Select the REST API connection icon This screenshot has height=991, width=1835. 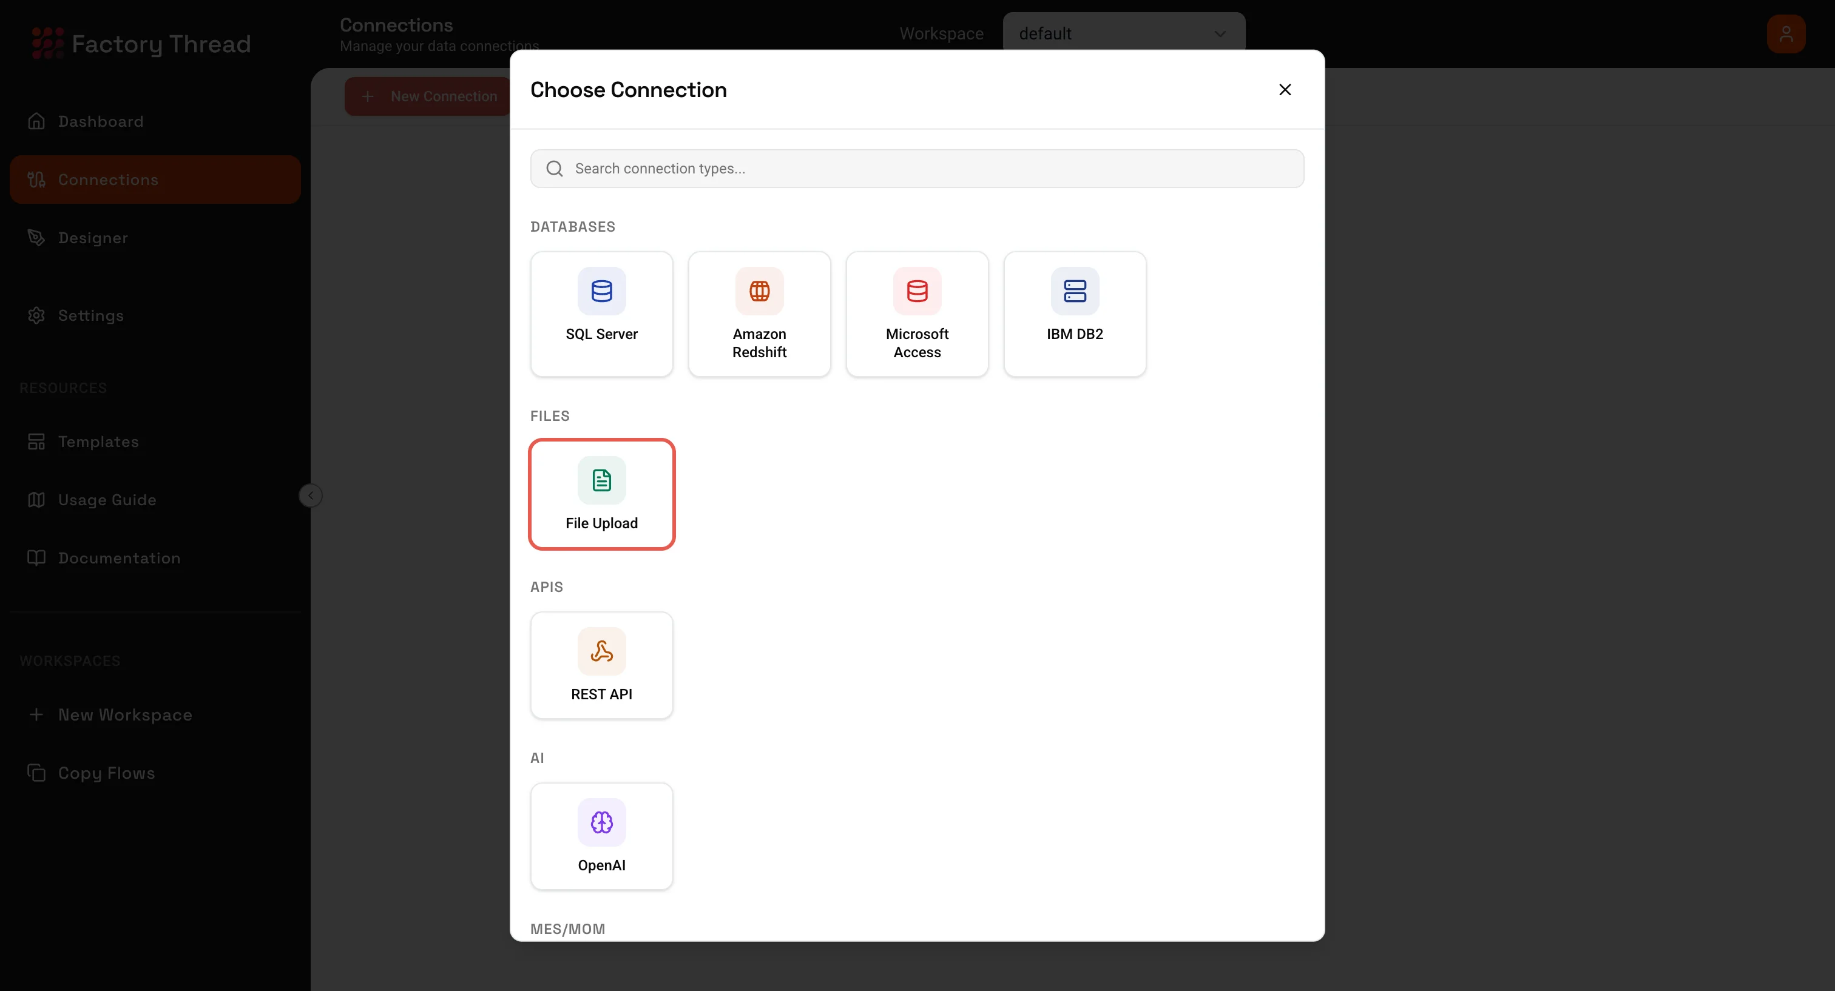tap(602, 665)
